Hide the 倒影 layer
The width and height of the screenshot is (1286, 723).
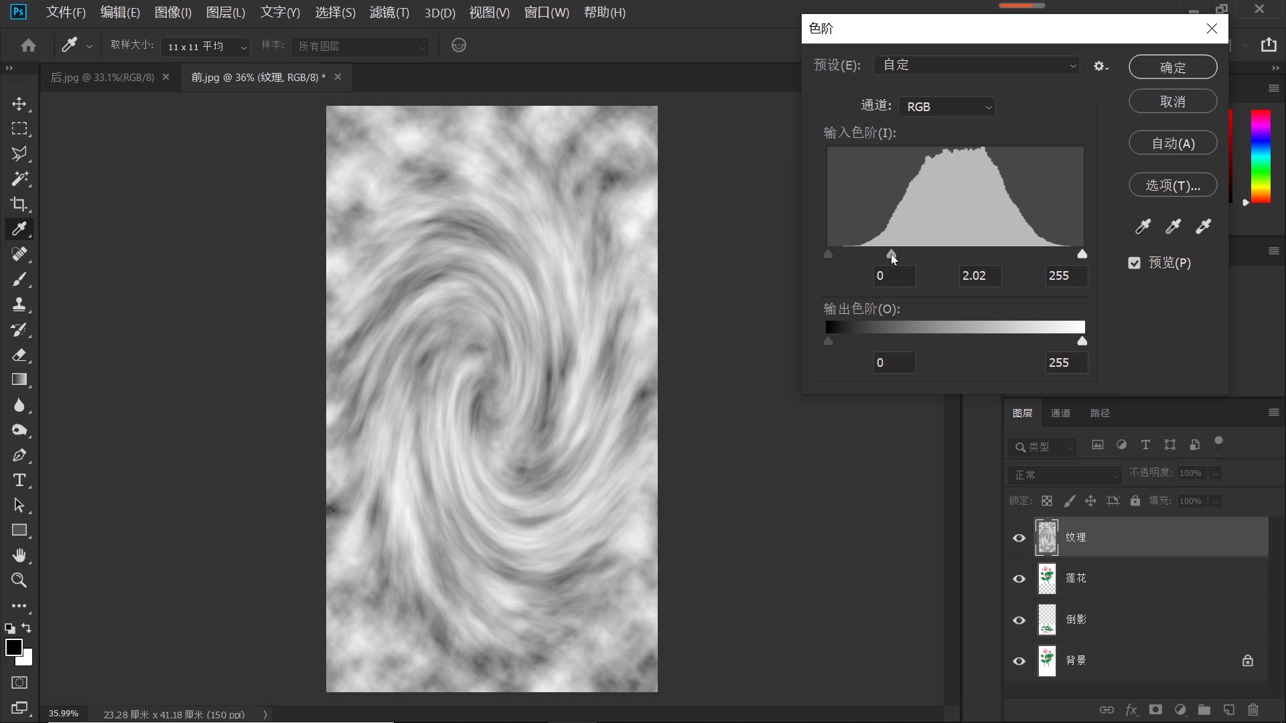tap(1019, 620)
